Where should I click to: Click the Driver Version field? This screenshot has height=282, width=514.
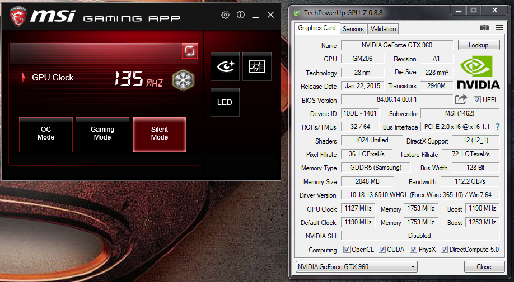[x=420, y=195]
